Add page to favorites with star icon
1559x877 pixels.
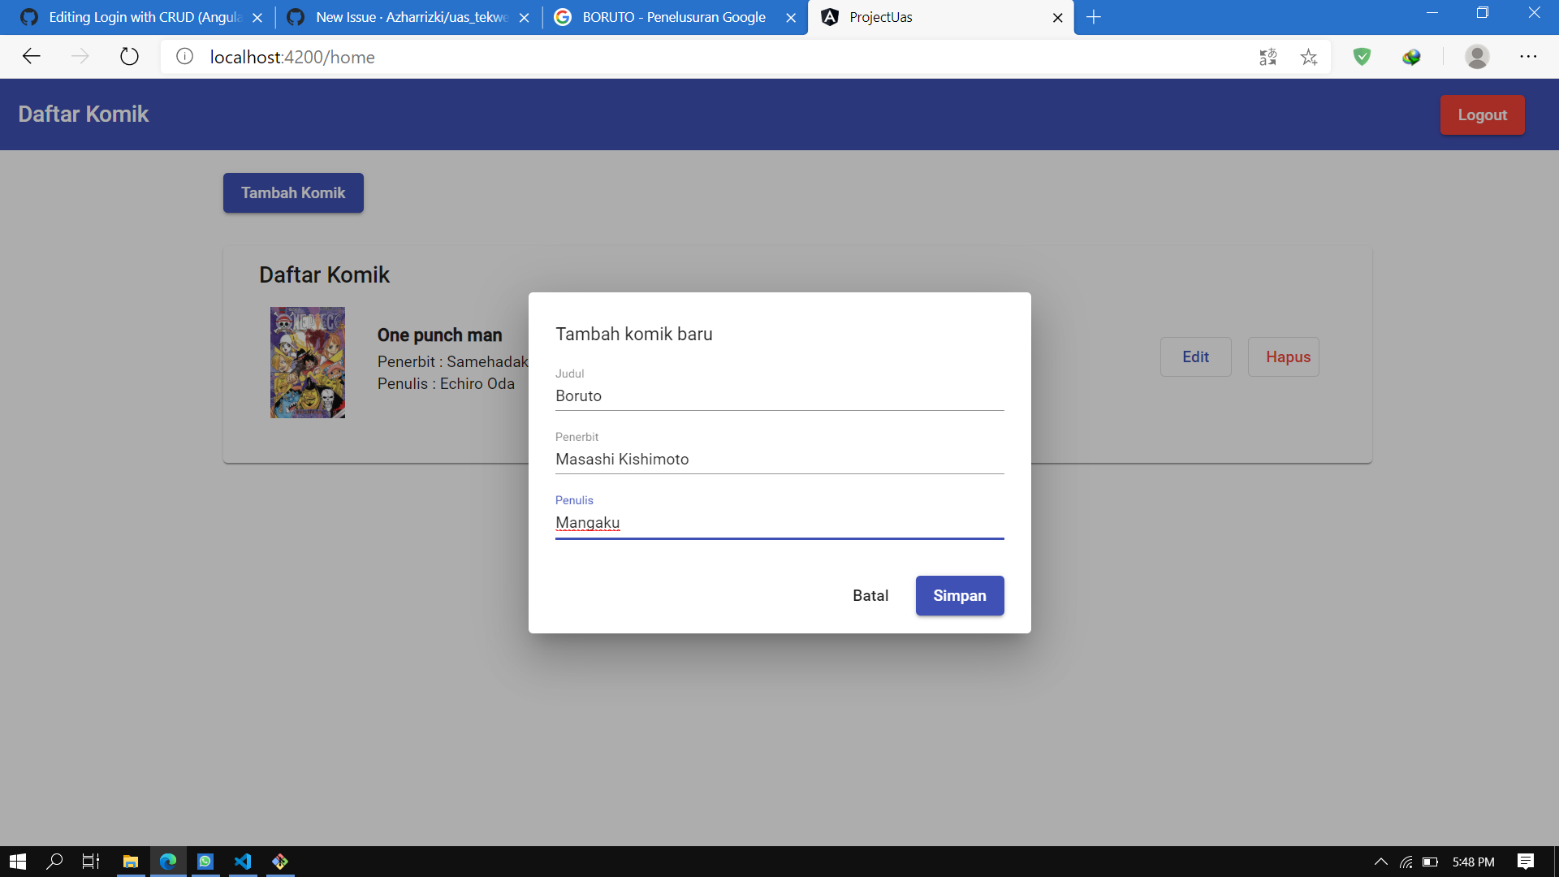point(1309,57)
